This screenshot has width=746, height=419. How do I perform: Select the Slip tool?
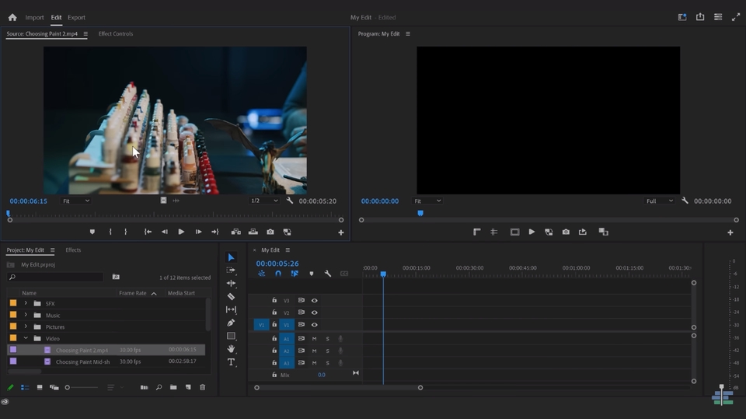coord(231,309)
